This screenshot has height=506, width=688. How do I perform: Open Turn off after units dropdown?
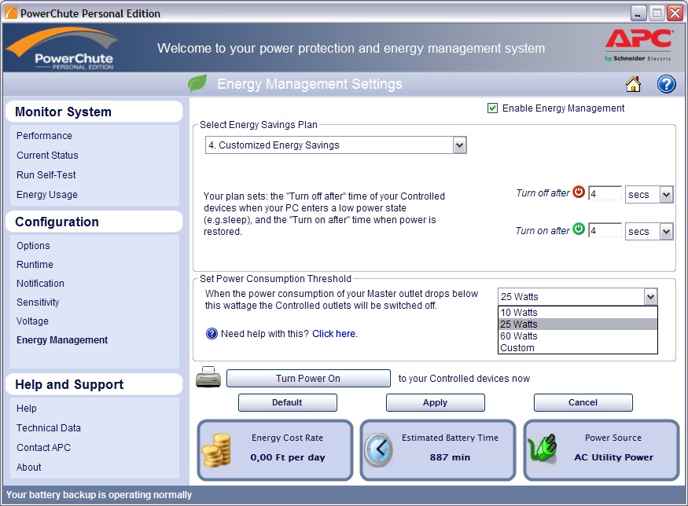pos(666,194)
